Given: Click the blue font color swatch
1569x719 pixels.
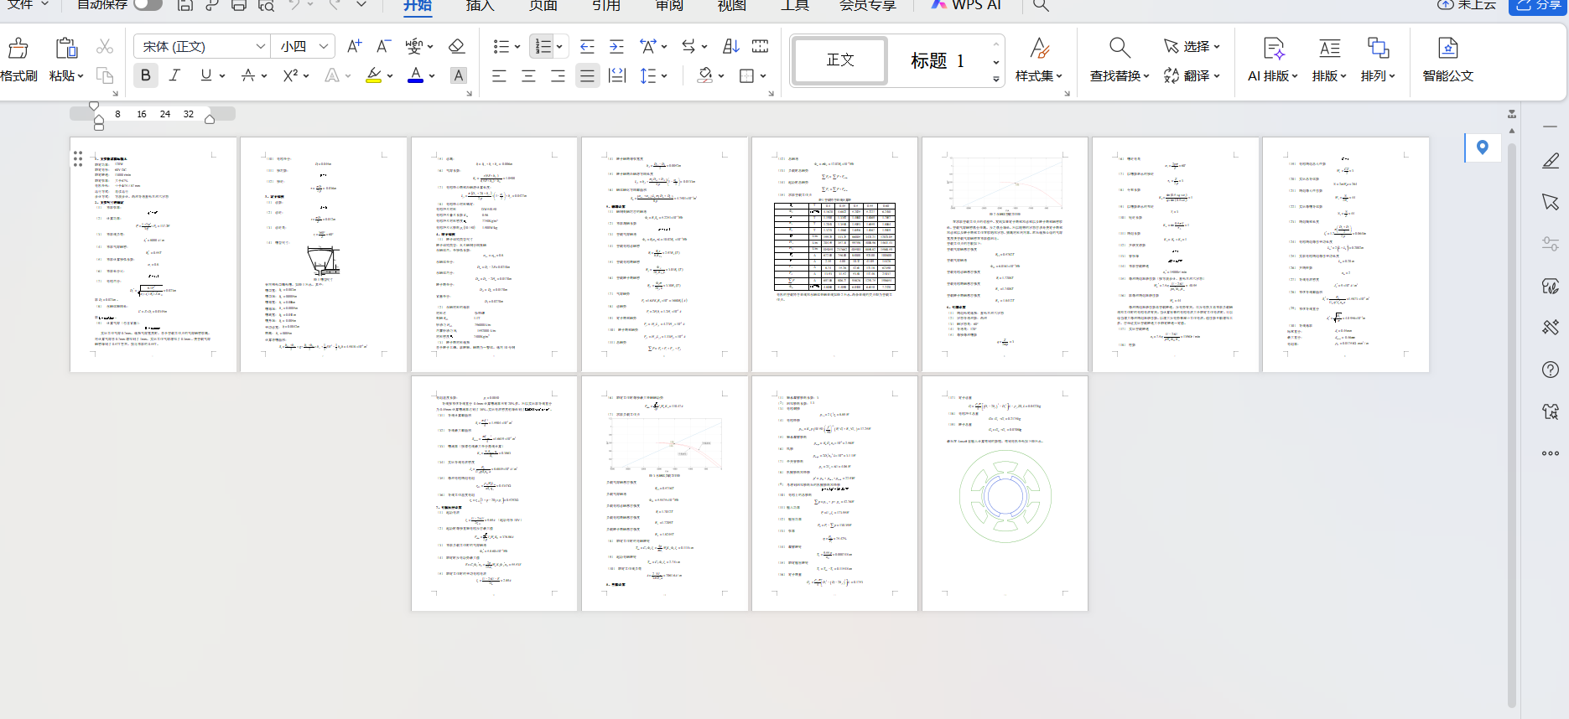Looking at the screenshot, I should (x=415, y=75).
